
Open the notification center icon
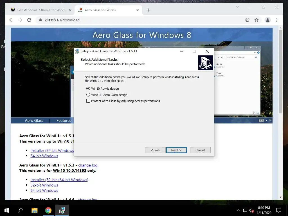point(279,210)
